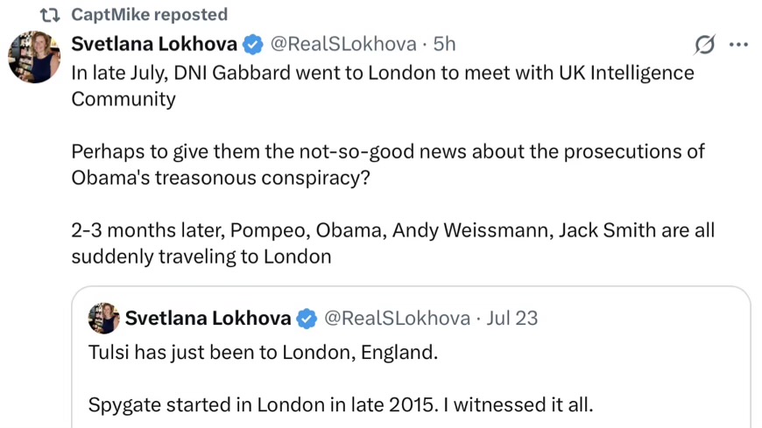Open the CaptMike reposted link
This screenshot has height=428, width=762.
[149, 15]
